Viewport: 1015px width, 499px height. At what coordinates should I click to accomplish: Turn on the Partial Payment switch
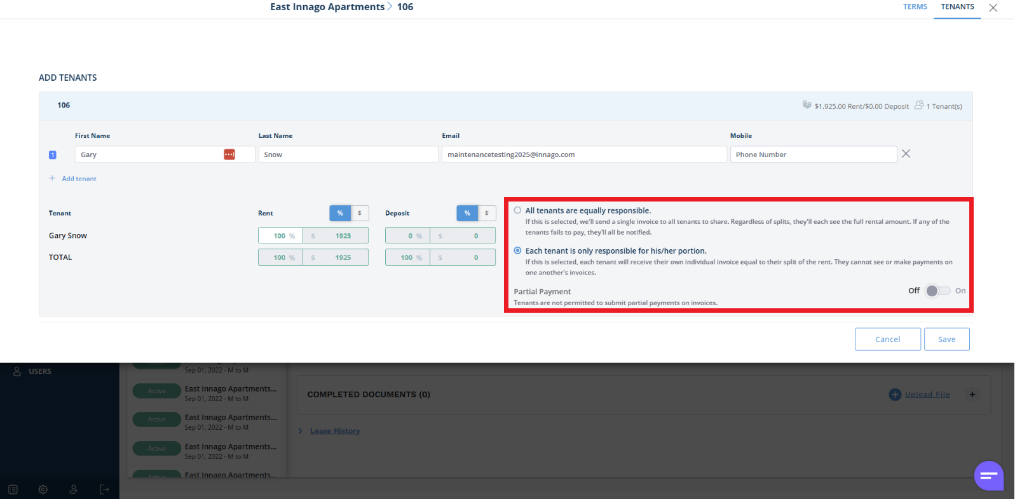tap(937, 291)
